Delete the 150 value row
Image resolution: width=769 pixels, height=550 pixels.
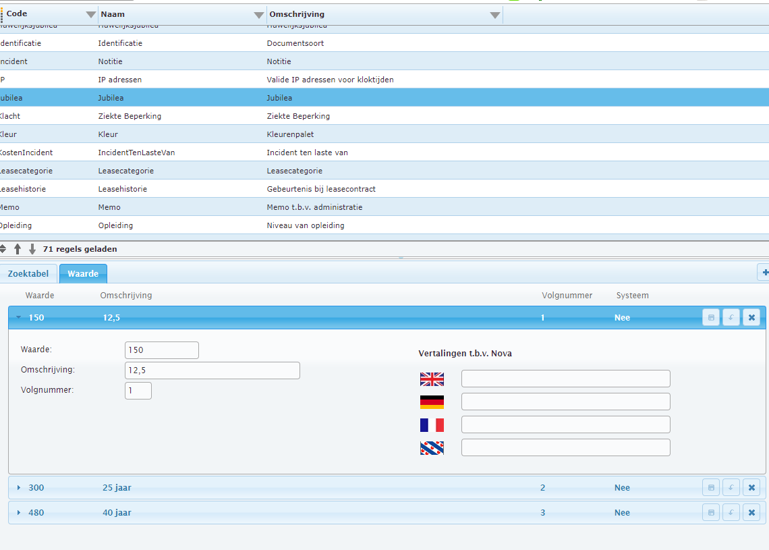tap(751, 317)
